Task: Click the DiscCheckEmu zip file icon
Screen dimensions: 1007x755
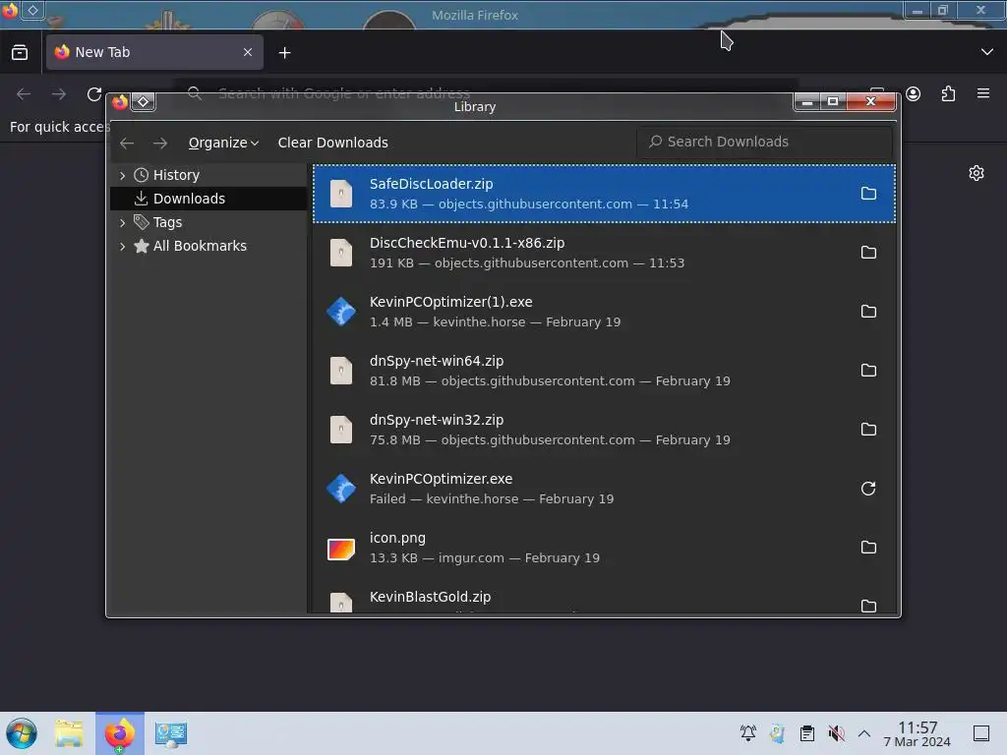Action: pyautogui.click(x=341, y=253)
